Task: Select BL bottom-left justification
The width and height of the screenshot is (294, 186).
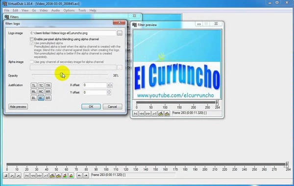Action: tap(34, 98)
